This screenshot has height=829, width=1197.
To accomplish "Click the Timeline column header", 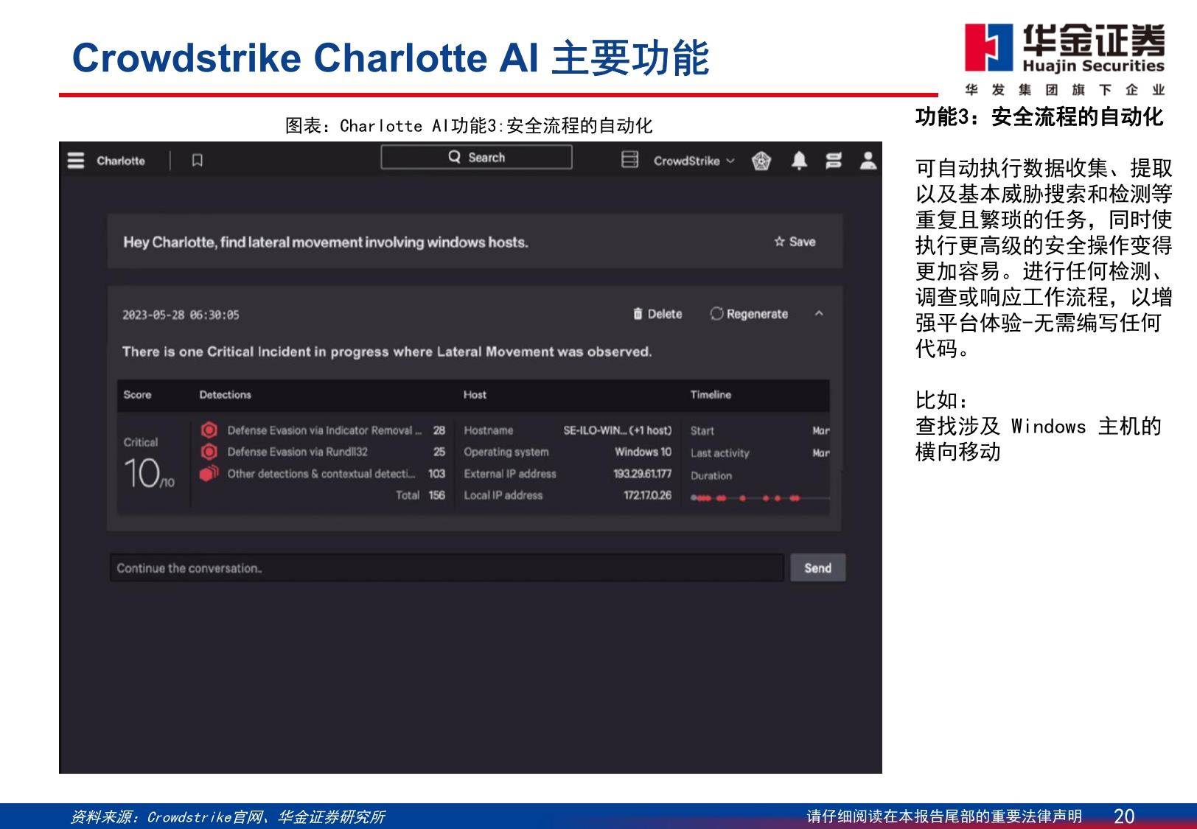I will tap(711, 395).
